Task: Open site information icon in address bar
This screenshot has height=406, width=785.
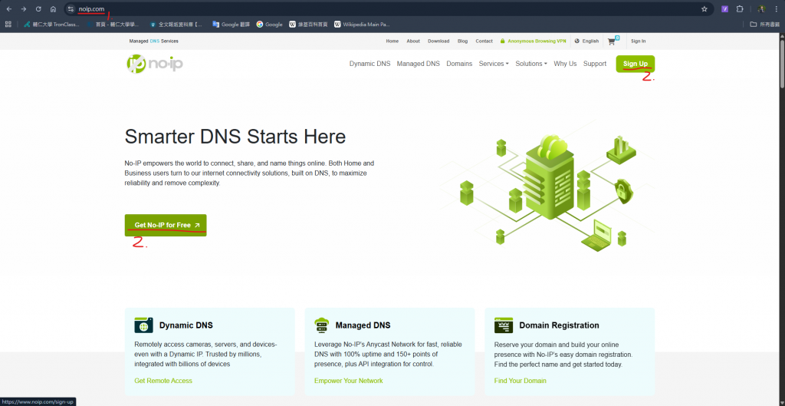Action: [71, 9]
